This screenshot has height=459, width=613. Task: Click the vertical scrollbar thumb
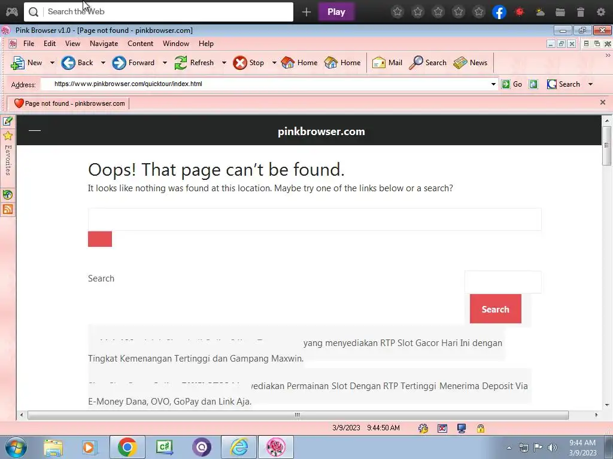(x=607, y=146)
